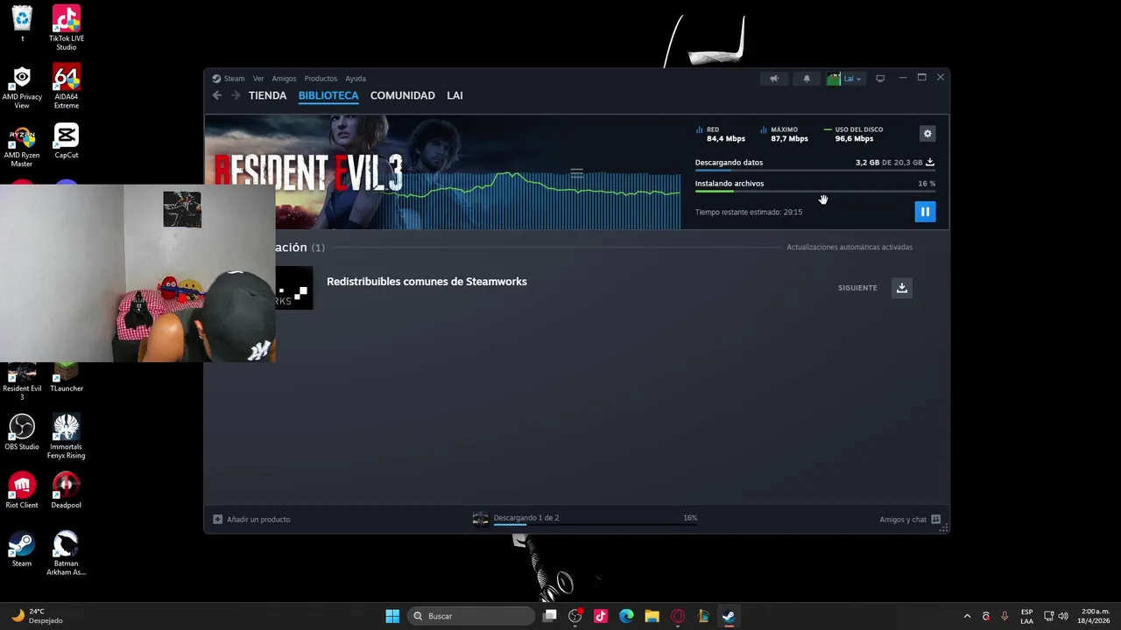Open Batman Arkham desktop icon
Screen dimensions: 1121x630
(x=67, y=554)
